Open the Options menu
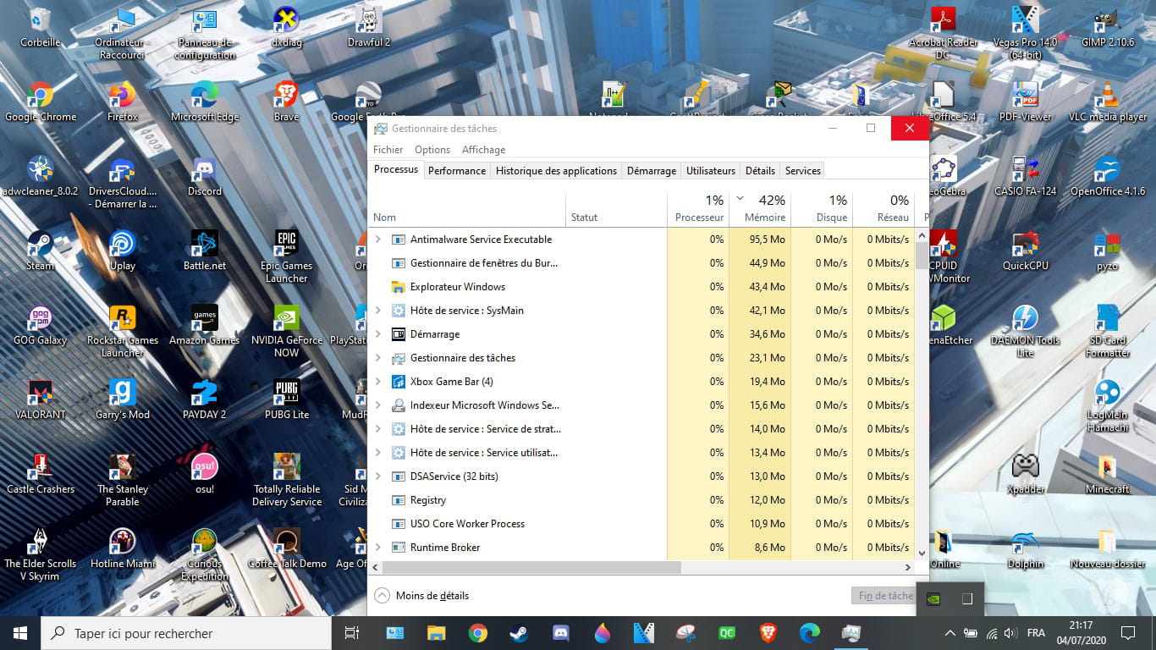Viewport: 1156px width, 650px height. click(x=432, y=150)
